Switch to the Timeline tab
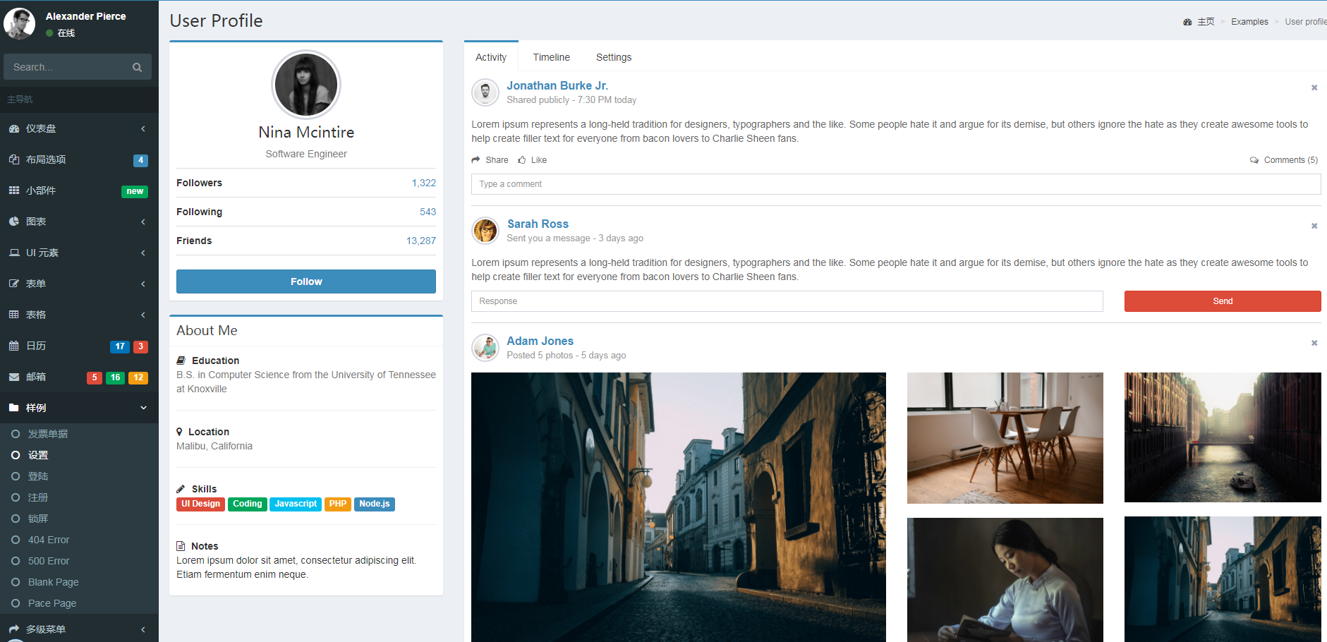 click(552, 57)
